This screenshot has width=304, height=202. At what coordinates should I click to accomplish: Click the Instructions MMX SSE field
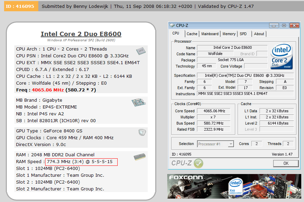[246, 93]
